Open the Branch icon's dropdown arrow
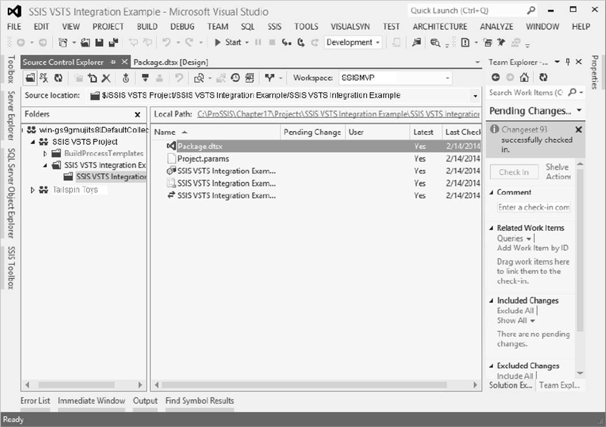The width and height of the screenshot is (606, 427). (x=281, y=79)
